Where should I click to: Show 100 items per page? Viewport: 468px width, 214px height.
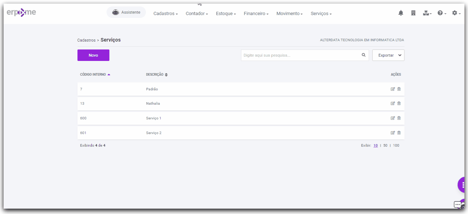pyautogui.click(x=396, y=146)
